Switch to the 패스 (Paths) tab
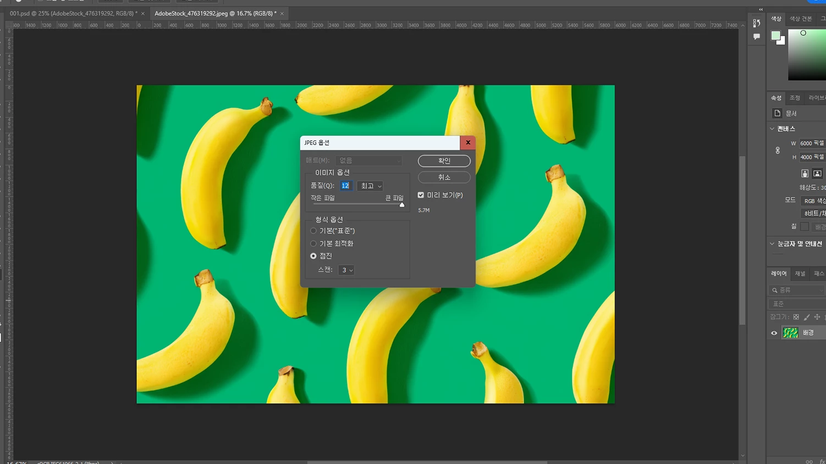This screenshot has width=826, height=464. click(x=819, y=273)
